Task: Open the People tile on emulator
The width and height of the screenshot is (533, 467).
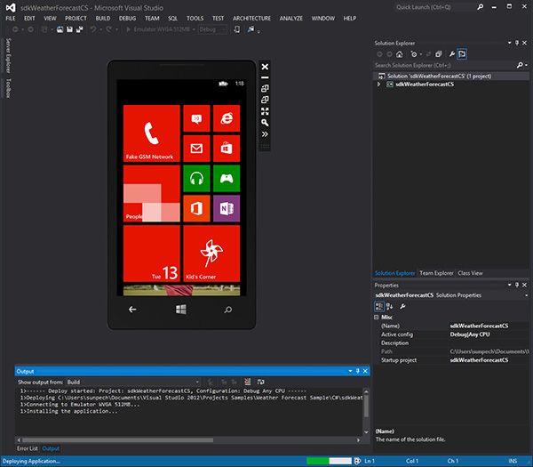Action: click(152, 193)
